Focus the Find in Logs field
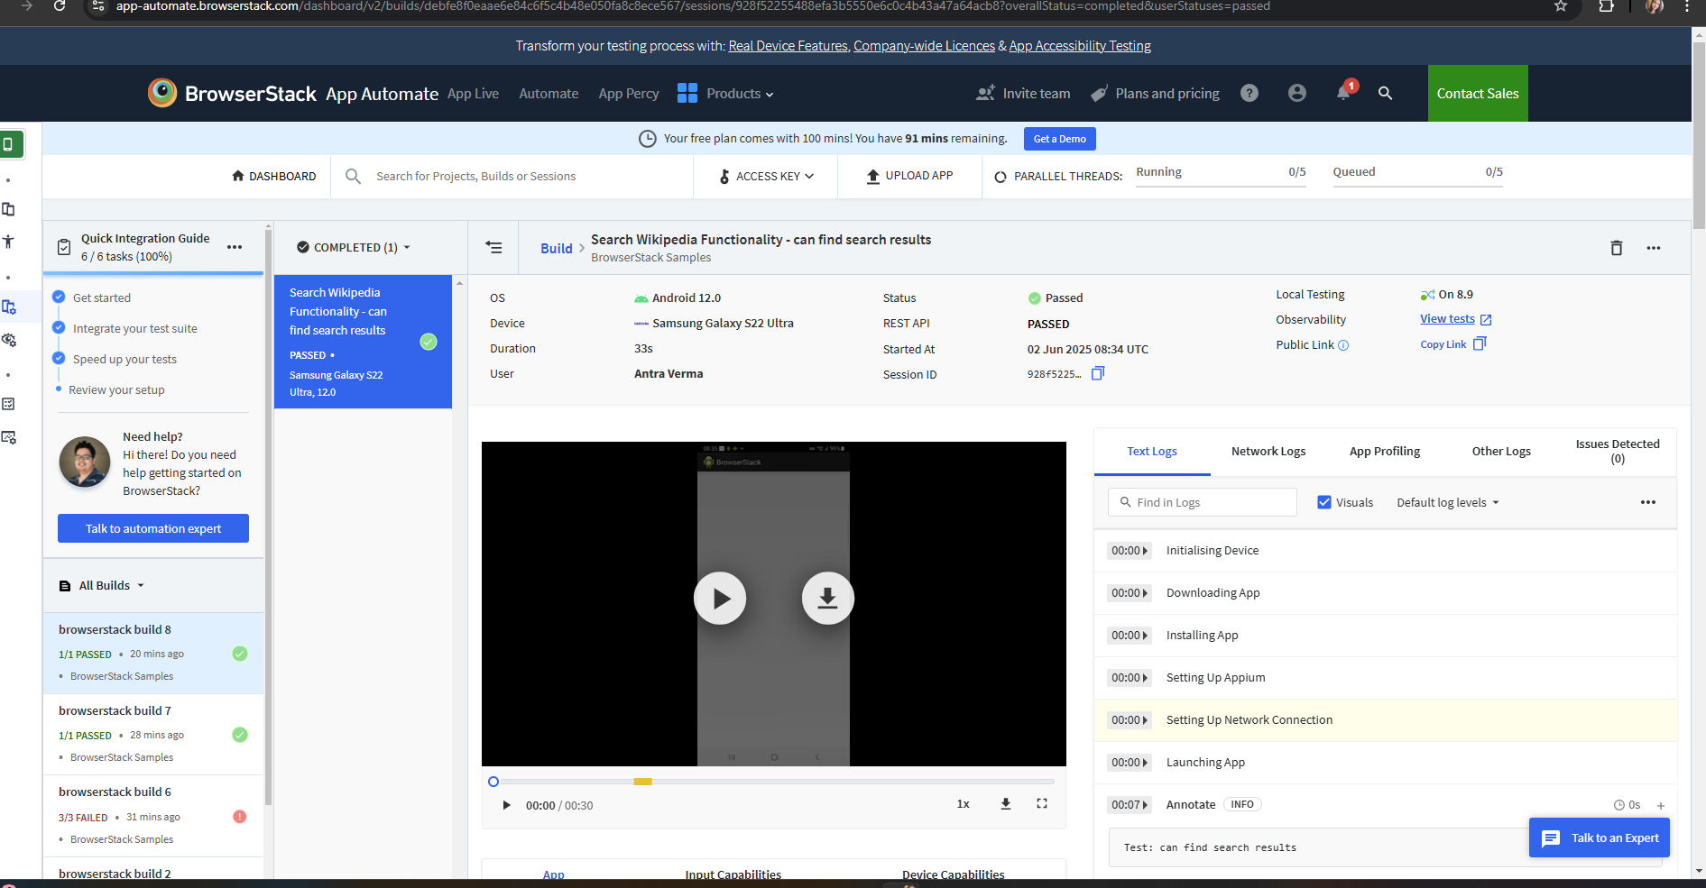 [1203, 502]
